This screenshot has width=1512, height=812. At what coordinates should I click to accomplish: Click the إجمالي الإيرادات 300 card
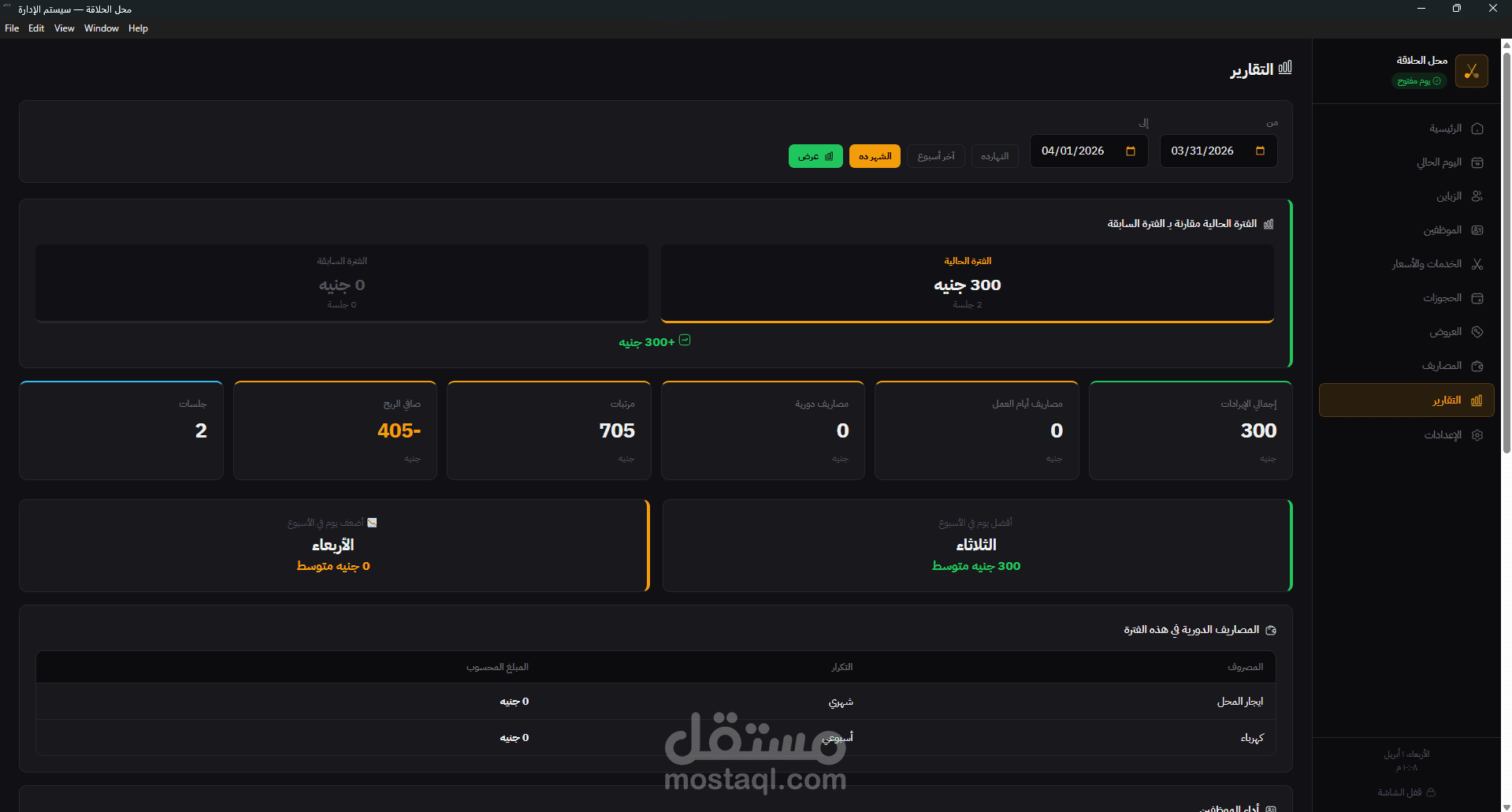1191,430
